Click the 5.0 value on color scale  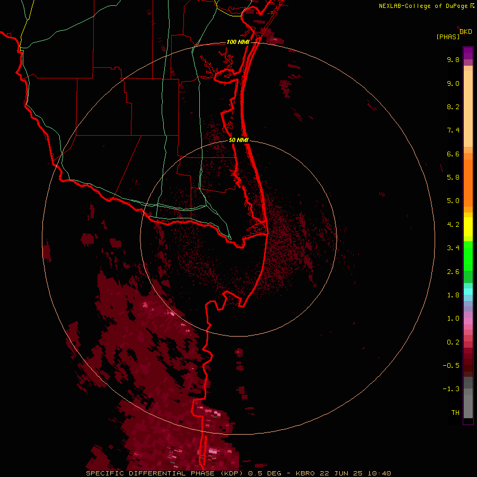[x=453, y=201]
